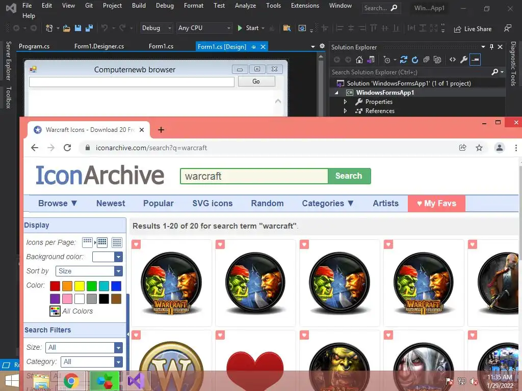Image resolution: width=522 pixels, height=391 pixels.
Task: Click Home icon in Solution Explorer toolbar
Action: [359, 60]
